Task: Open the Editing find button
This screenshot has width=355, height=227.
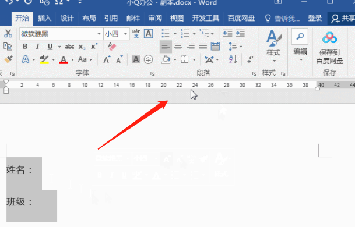Action: tap(300, 45)
